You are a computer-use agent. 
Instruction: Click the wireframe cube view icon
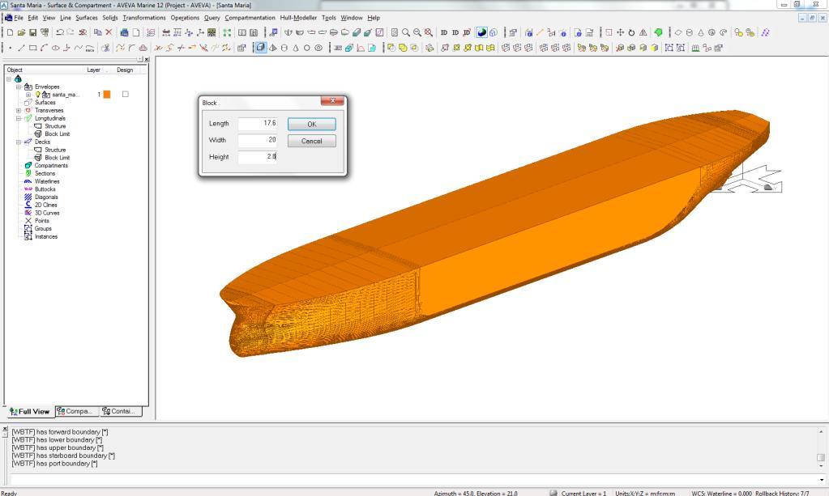(x=494, y=32)
